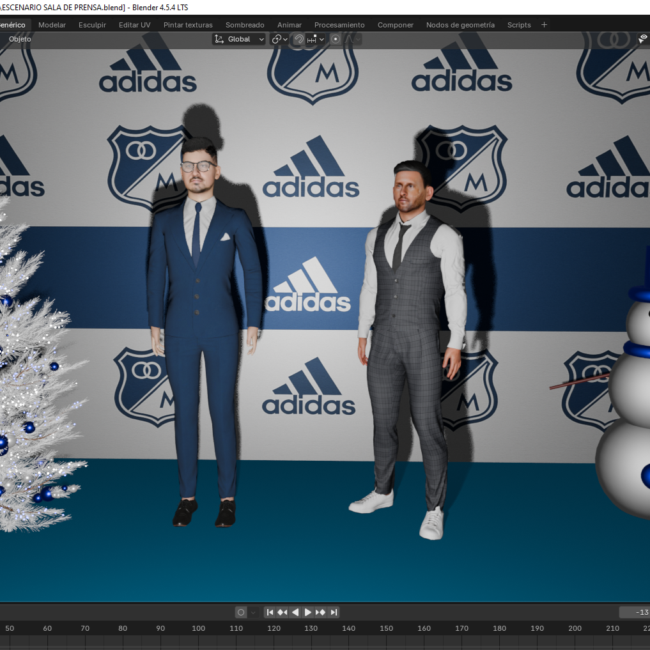Screen dimensions: 650x650
Task: Switch to the Editar UV workspace tab
Action: [x=135, y=25]
